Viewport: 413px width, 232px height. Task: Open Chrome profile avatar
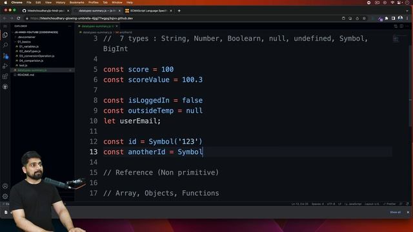(x=400, y=18)
